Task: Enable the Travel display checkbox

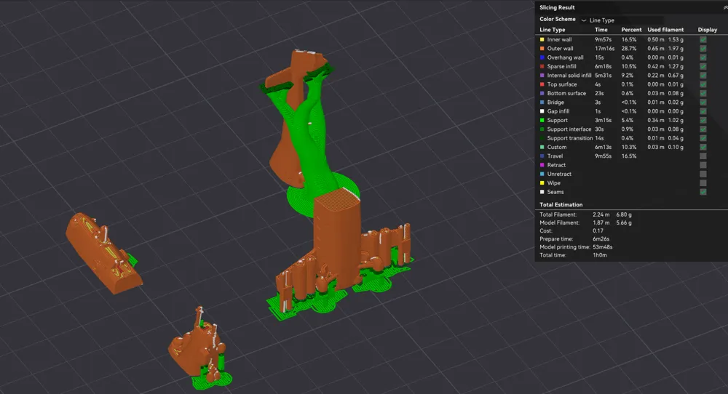Action: point(703,156)
